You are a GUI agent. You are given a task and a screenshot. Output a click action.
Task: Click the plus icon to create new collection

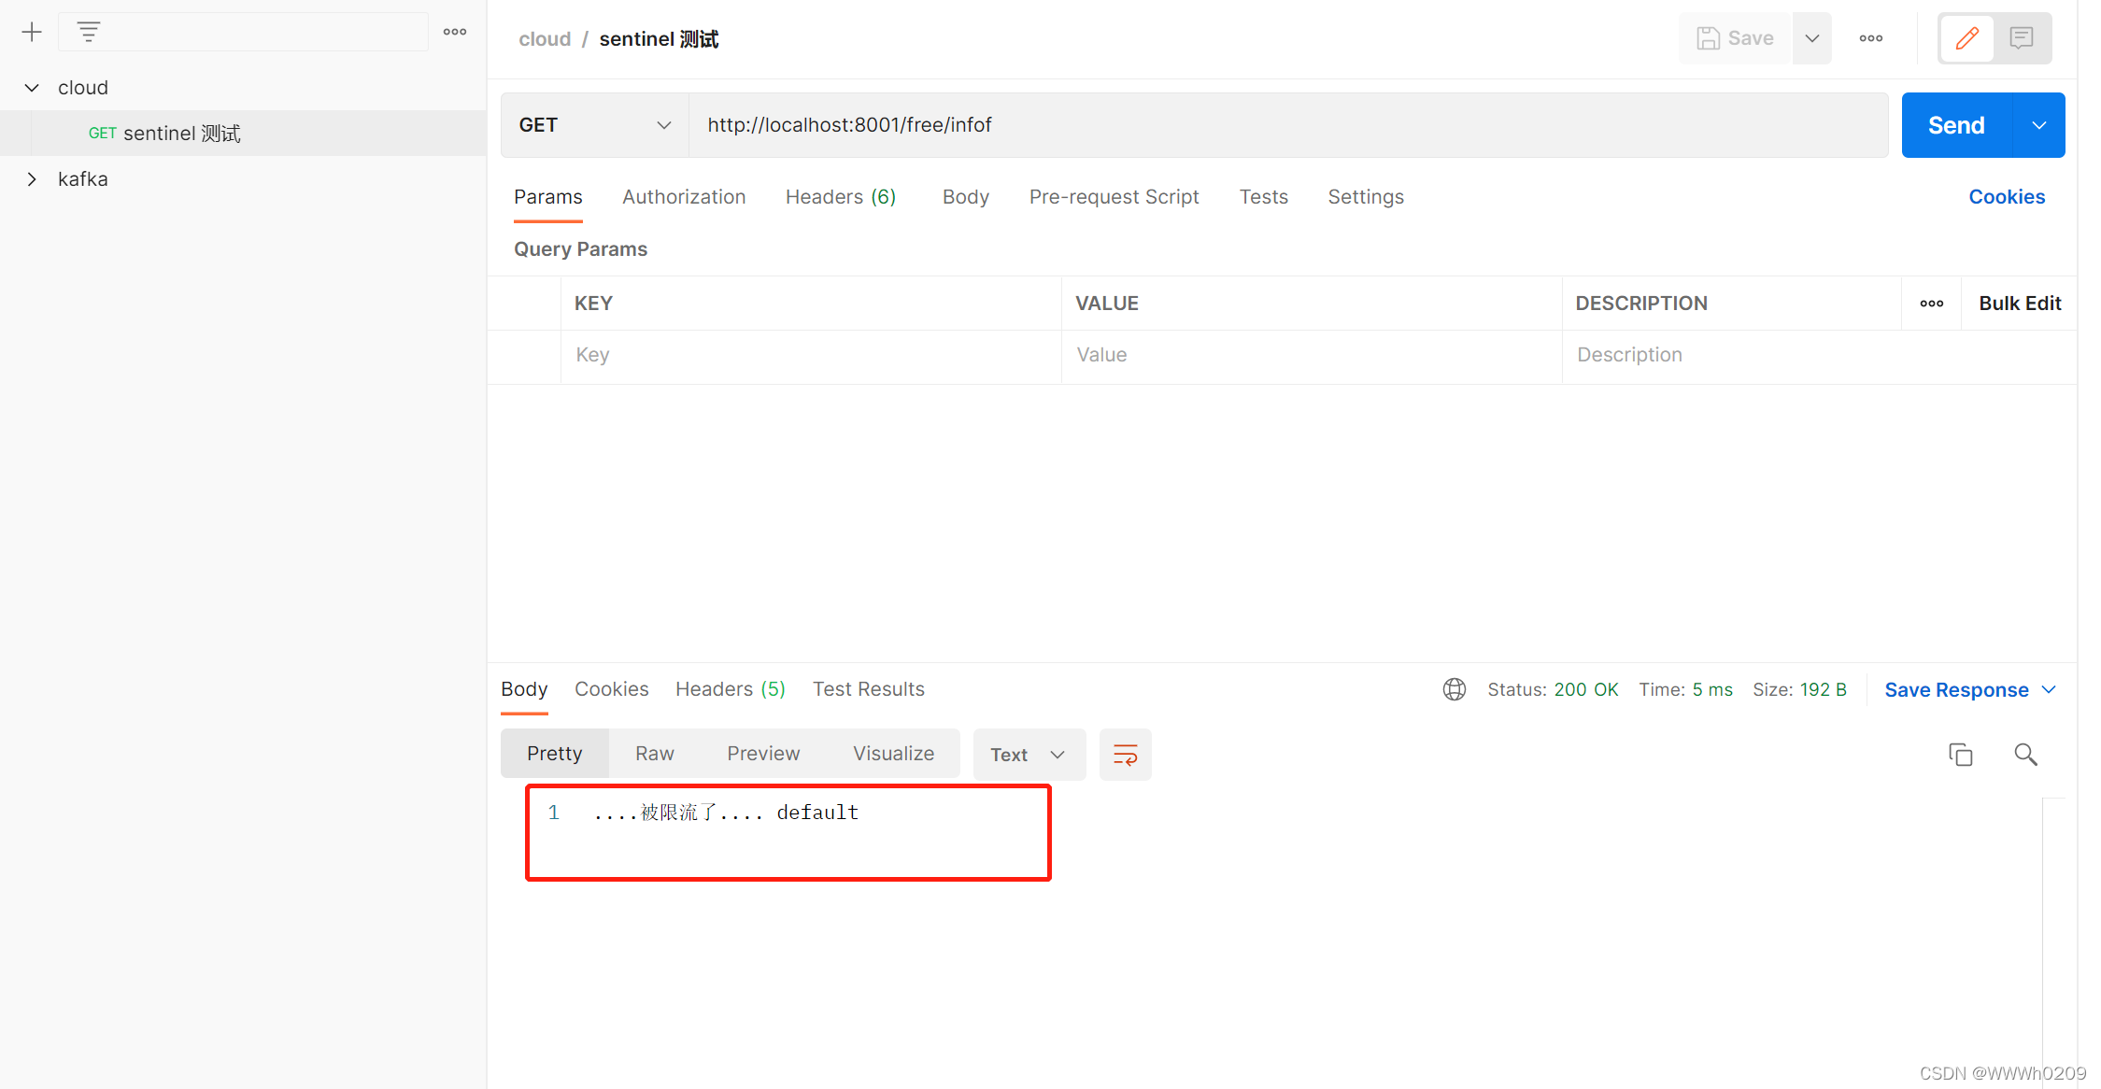(32, 33)
